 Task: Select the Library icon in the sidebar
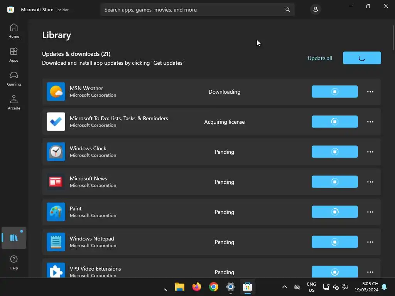pyautogui.click(x=14, y=238)
